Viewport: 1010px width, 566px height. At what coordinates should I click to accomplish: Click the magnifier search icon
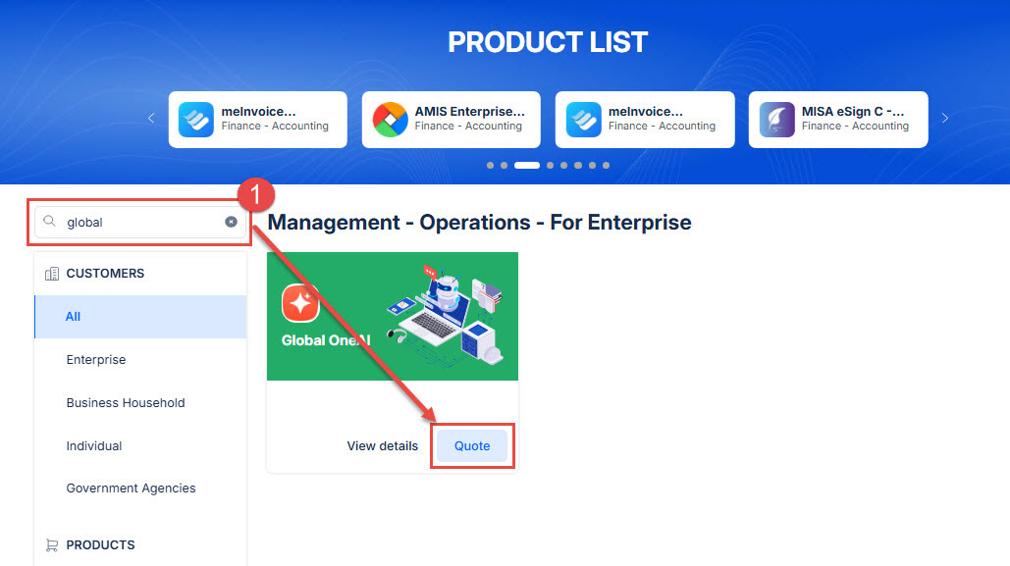click(x=51, y=222)
